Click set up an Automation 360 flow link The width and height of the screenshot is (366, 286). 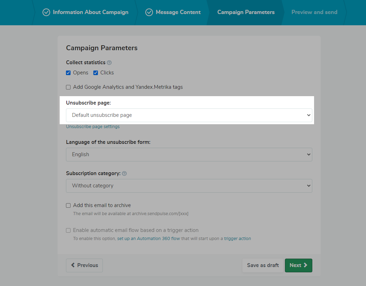pos(148,239)
